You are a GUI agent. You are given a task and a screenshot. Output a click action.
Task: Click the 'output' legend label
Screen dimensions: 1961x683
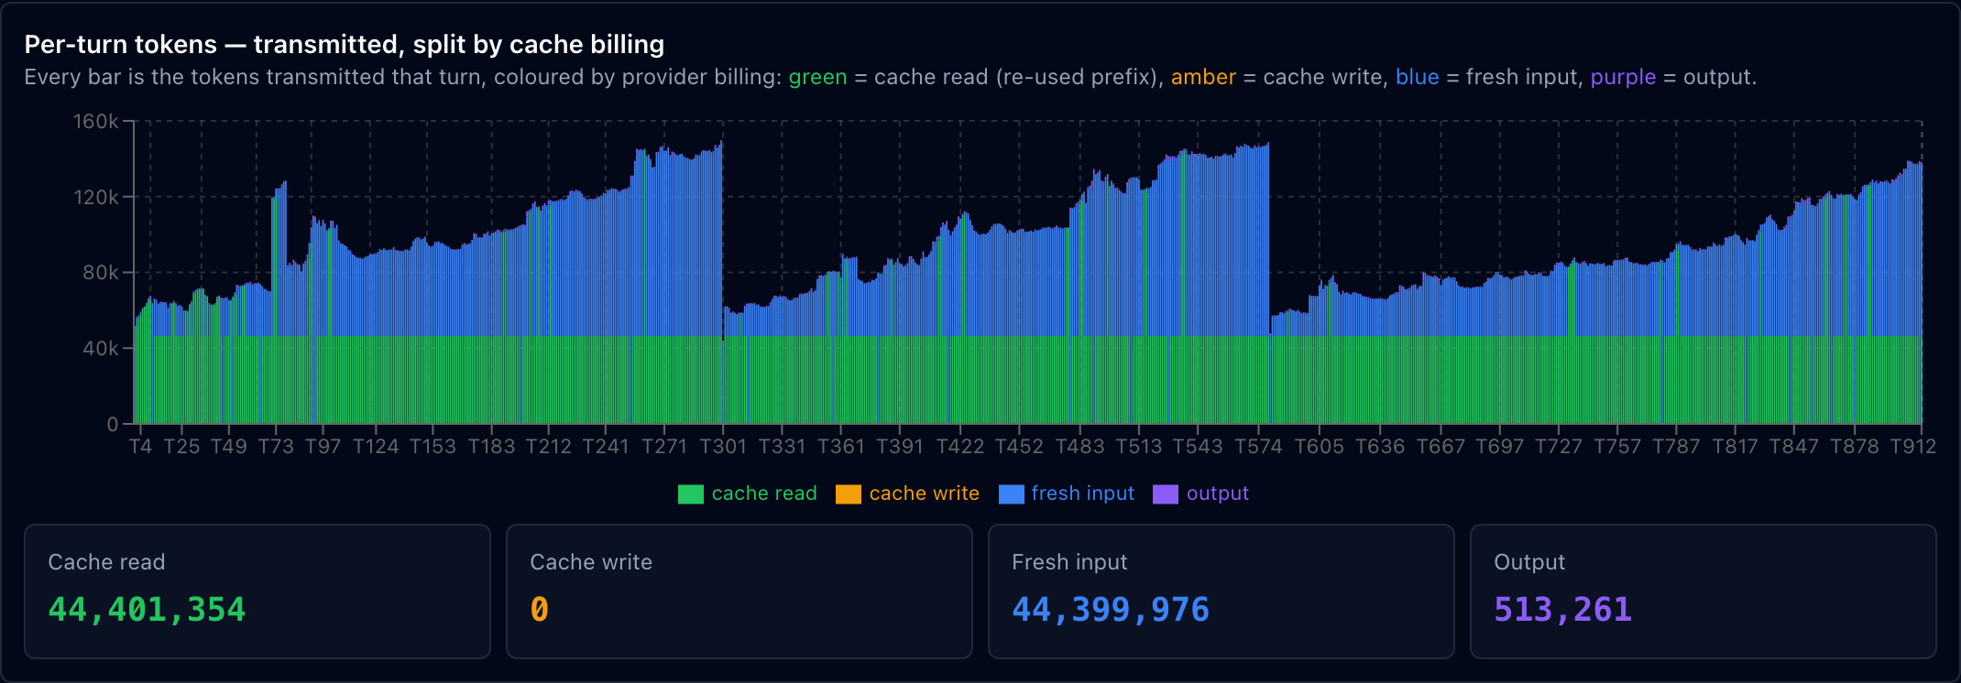pos(1218,493)
